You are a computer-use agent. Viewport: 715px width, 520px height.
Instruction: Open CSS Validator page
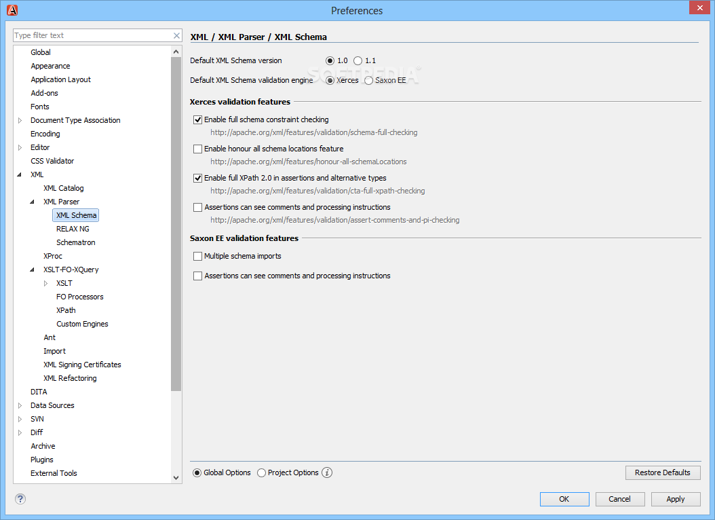(52, 161)
